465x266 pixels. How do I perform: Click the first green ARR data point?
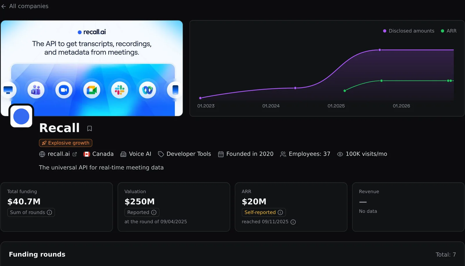[x=345, y=91]
